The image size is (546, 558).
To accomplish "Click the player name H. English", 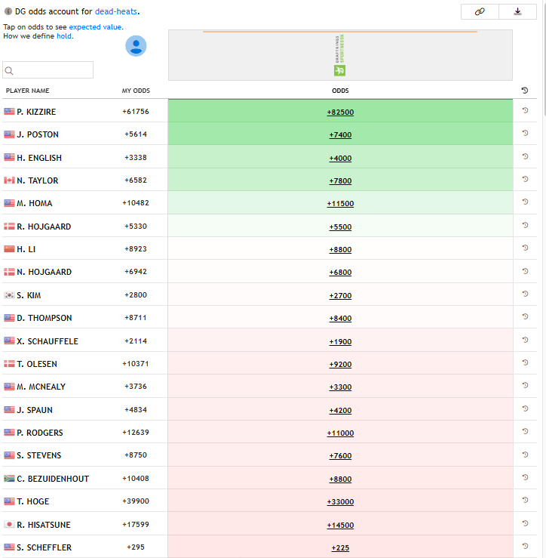I will pyautogui.click(x=39, y=158).
